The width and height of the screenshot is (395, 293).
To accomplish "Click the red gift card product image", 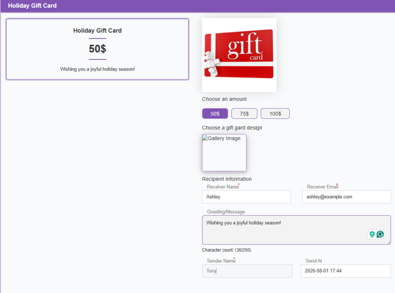I will pyautogui.click(x=239, y=55).
